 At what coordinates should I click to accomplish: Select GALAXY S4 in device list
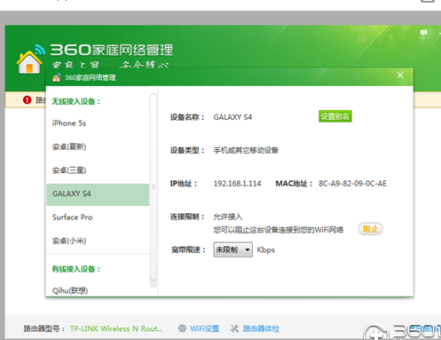pyautogui.click(x=98, y=194)
